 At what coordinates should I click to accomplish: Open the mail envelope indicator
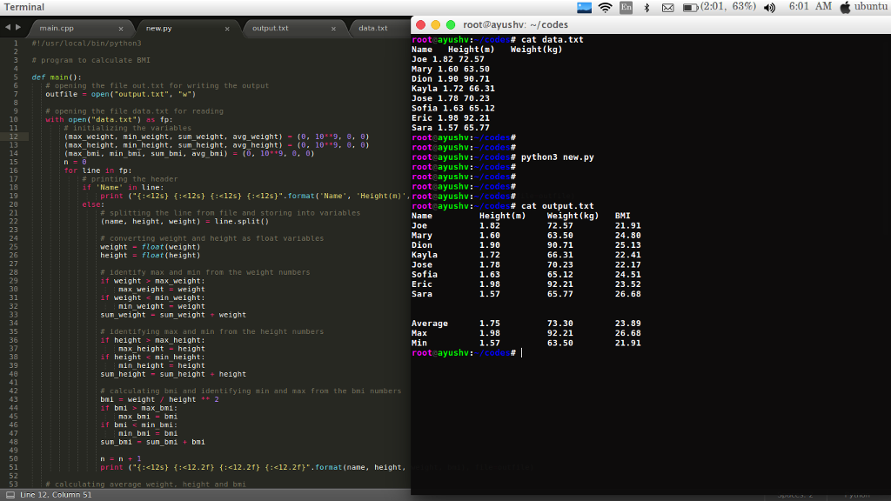(x=668, y=7)
